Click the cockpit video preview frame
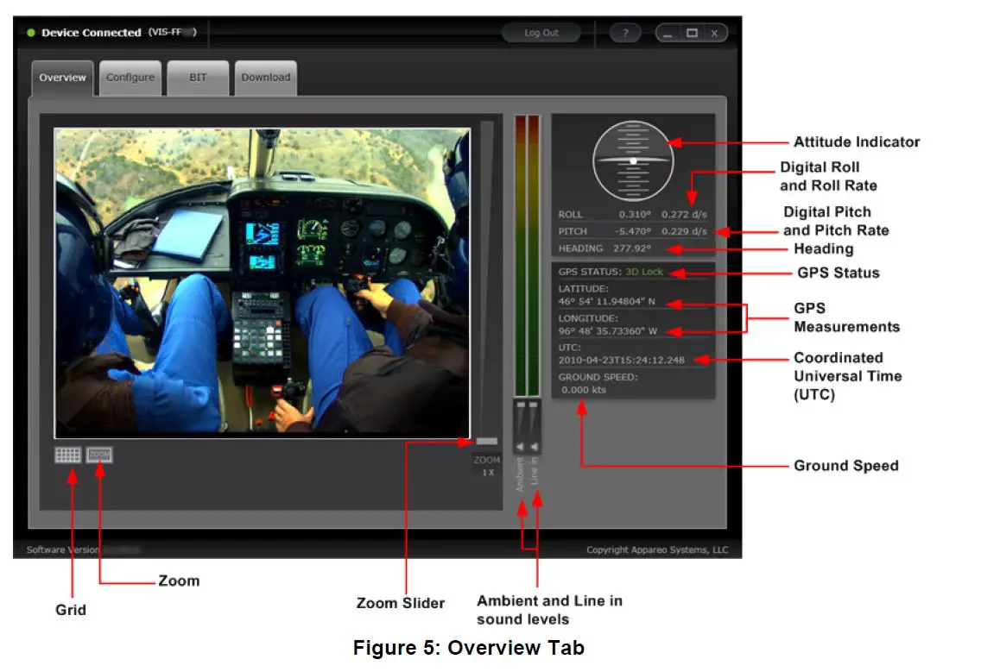Image resolution: width=981 pixels, height=672 pixels. point(263,280)
